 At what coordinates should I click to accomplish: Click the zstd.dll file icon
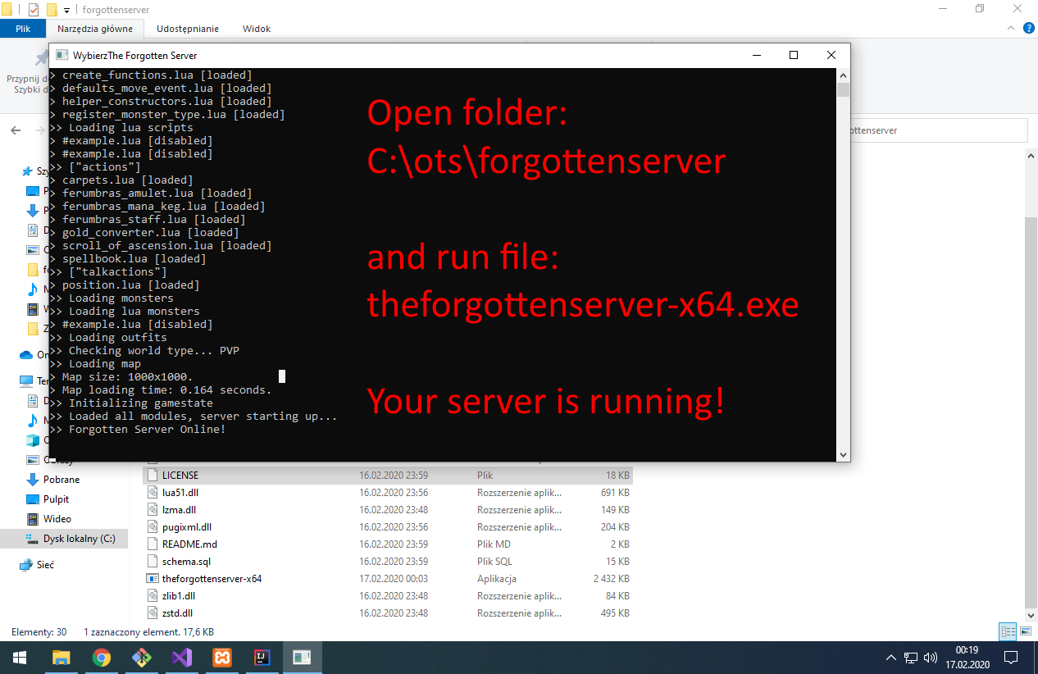(152, 613)
